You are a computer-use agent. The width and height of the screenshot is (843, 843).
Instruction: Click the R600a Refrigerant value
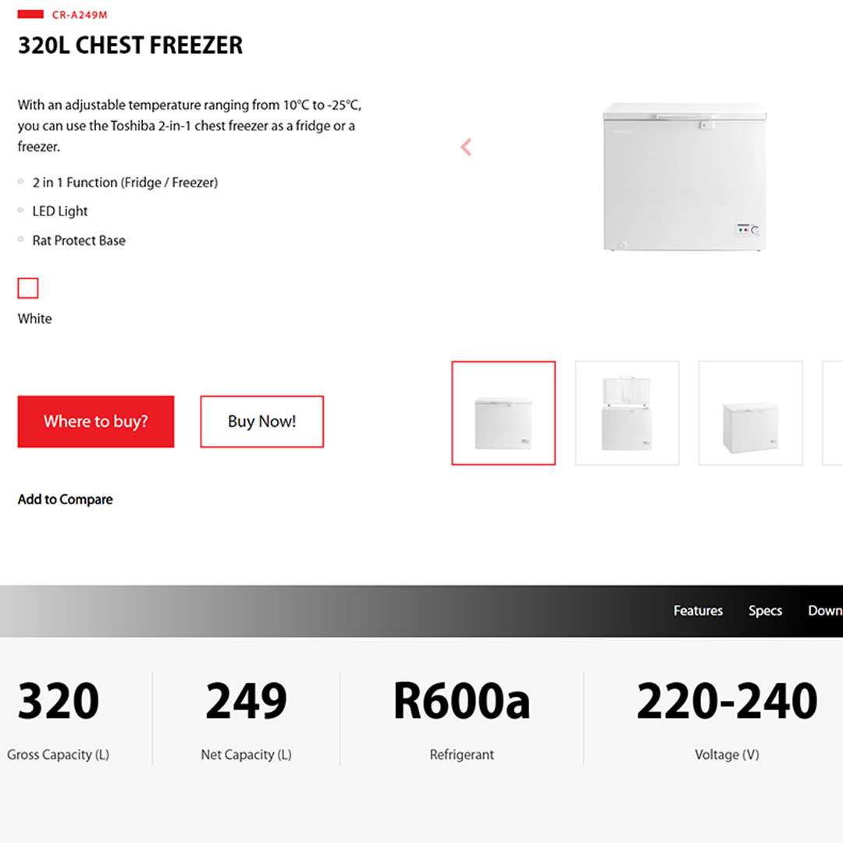coord(461,701)
